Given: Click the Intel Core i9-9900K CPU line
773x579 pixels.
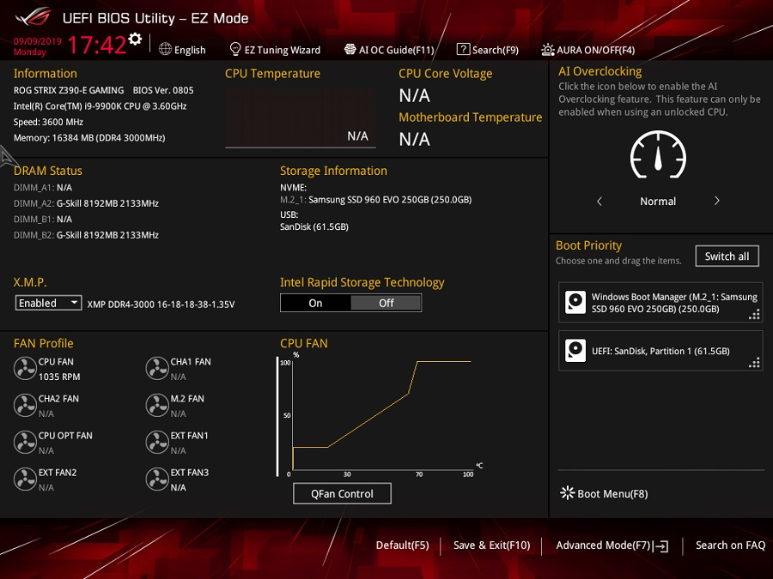Looking at the screenshot, I should [x=100, y=106].
